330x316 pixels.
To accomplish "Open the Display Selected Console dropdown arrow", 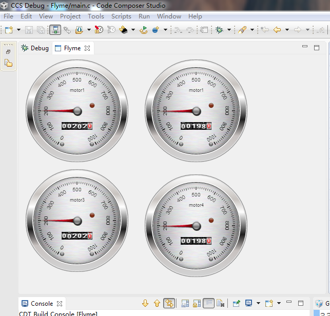I will [258, 304].
